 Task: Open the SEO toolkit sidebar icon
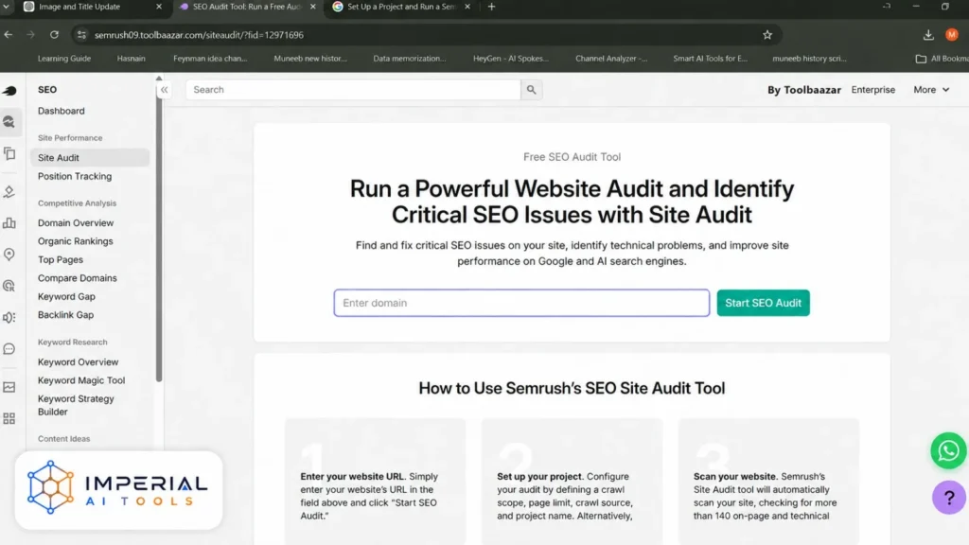(x=9, y=122)
